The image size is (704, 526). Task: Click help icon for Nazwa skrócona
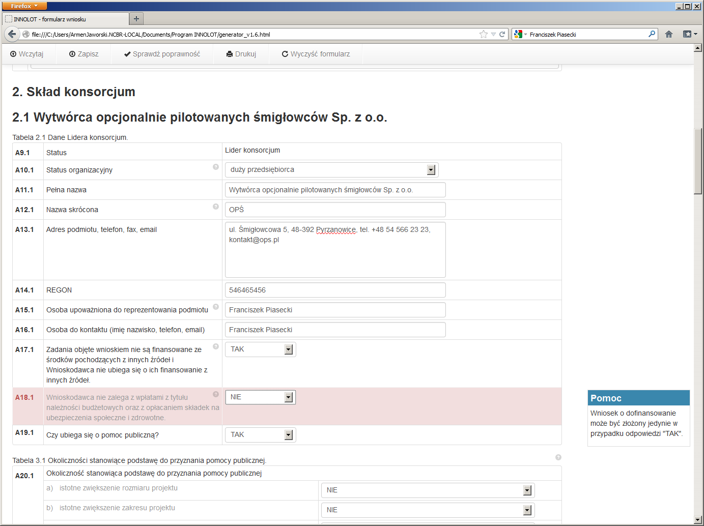tap(216, 207)
